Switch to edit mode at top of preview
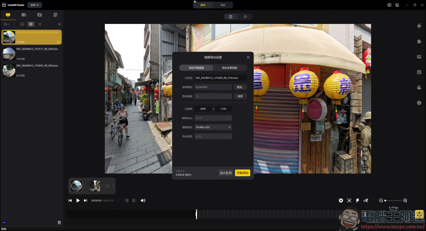This screenshot has width=426, height=231. coord(230,17)
